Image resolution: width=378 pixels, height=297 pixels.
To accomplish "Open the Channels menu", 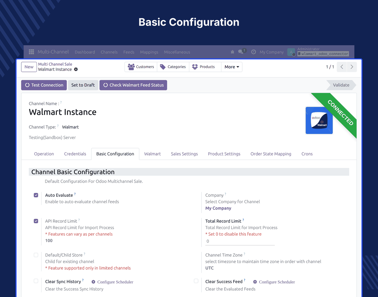I will [x=109, y=52].
